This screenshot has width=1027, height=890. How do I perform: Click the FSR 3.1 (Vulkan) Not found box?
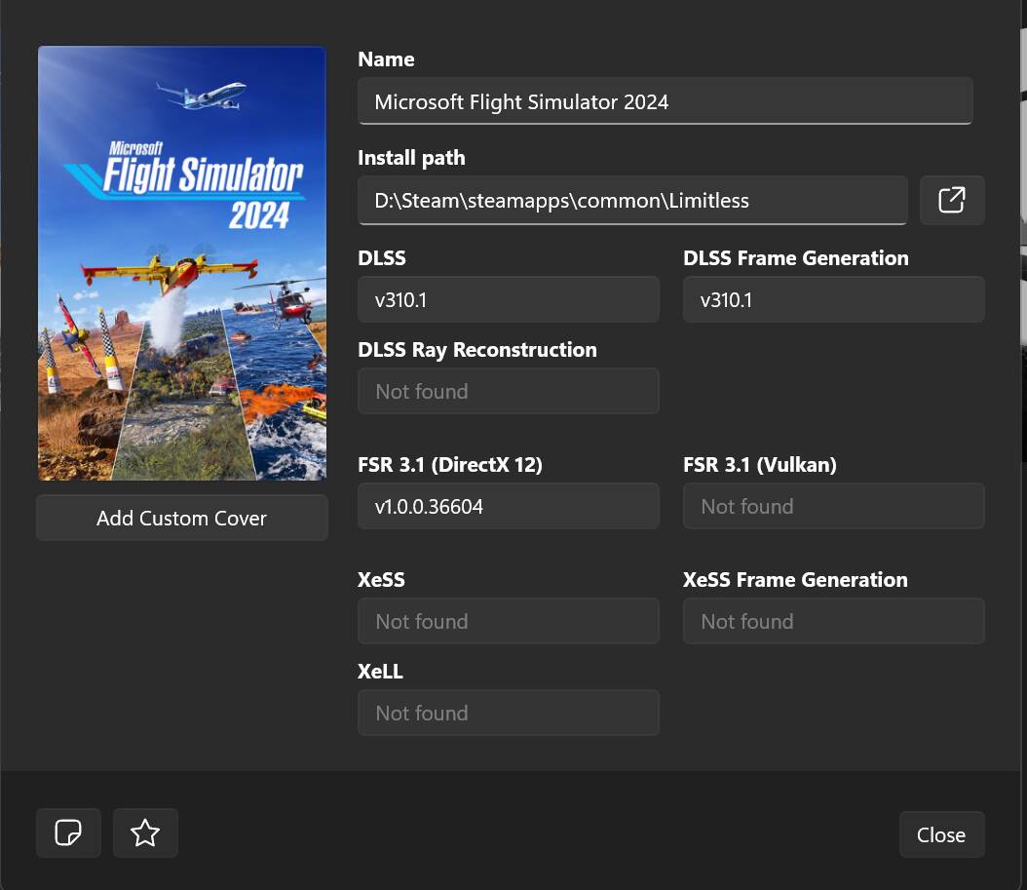coord(834,506)
